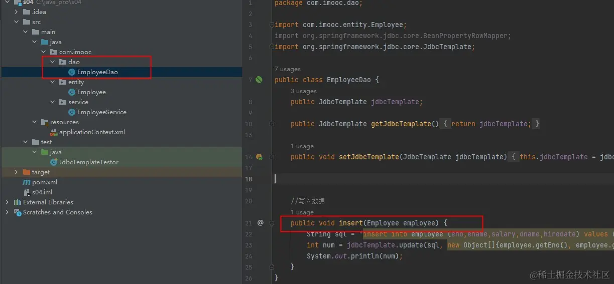Click the 'getJdbcTemplate' method name
This screenshot has height=284, width=614.
[x=401, y=124]
